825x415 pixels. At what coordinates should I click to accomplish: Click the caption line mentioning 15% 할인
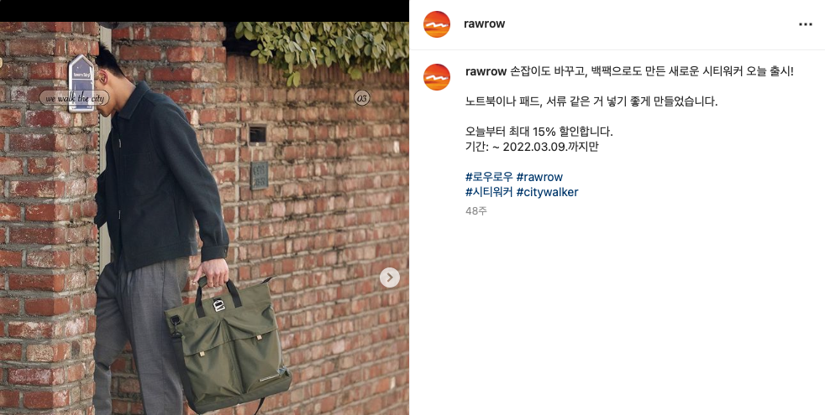539,132
